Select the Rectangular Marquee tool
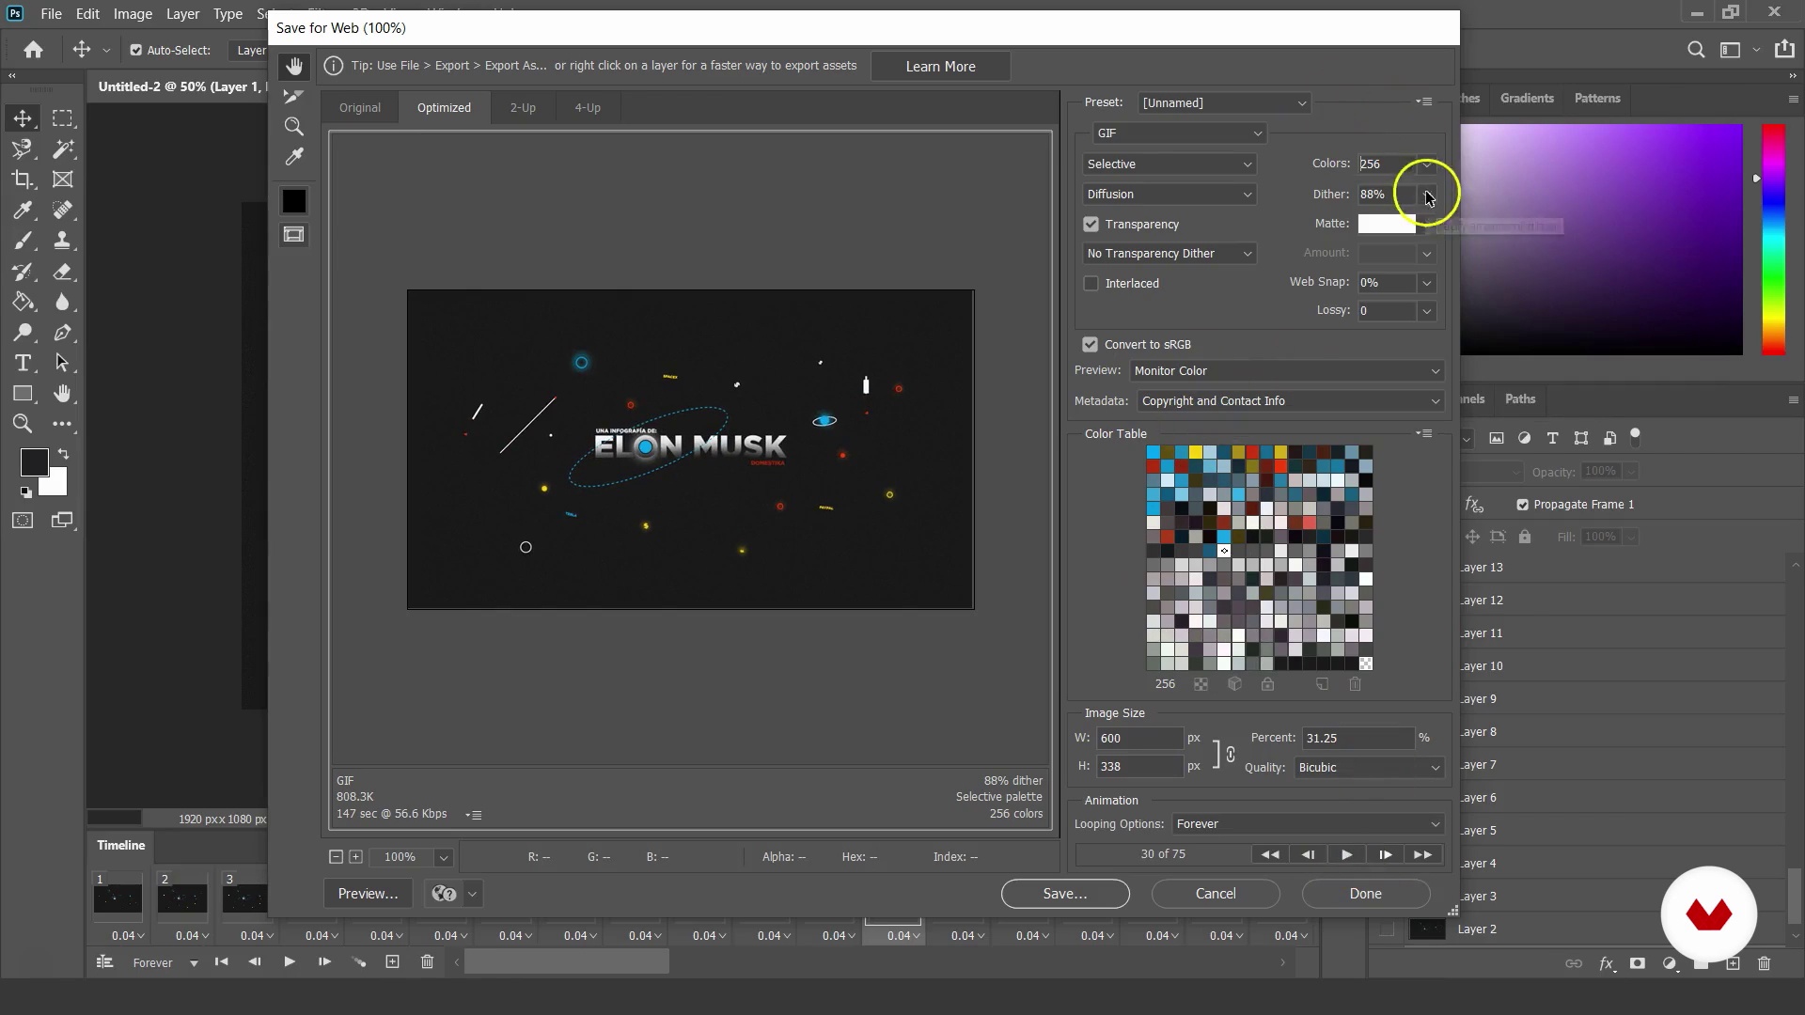1805x1015 pixels. (63, 118)
